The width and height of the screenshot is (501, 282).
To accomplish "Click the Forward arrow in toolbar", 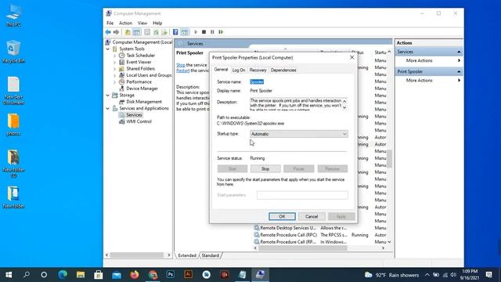I will [117, 32].
